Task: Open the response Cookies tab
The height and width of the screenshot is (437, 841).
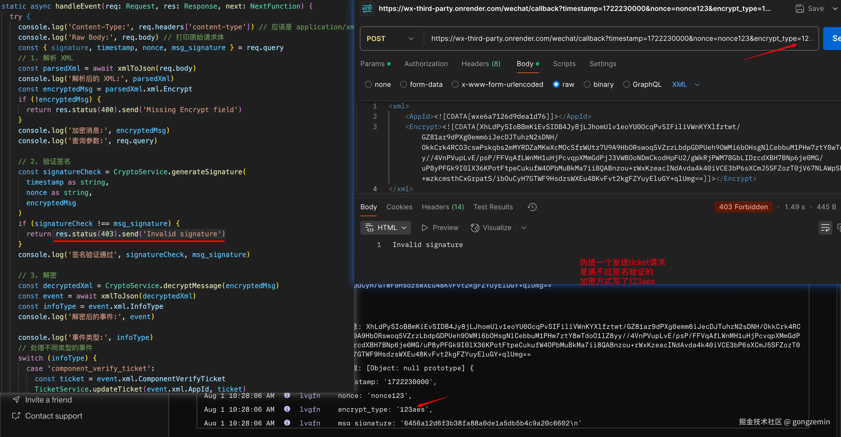Action: coord(399,207)
